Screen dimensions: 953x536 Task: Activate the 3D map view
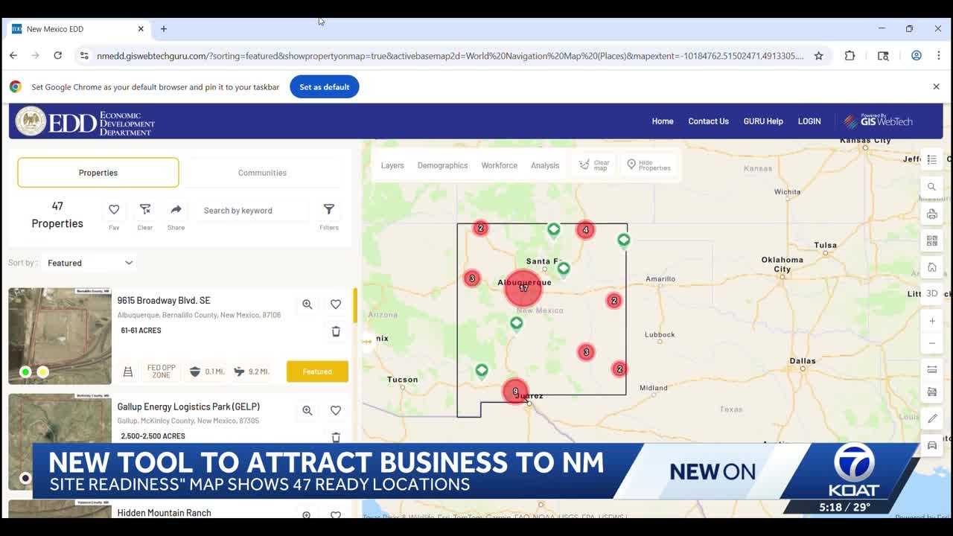[932, 293]
